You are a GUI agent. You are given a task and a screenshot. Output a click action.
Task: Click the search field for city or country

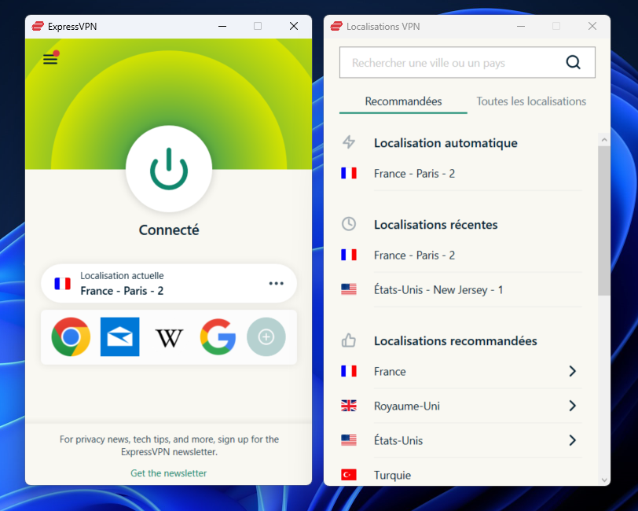tap(467, 62)
